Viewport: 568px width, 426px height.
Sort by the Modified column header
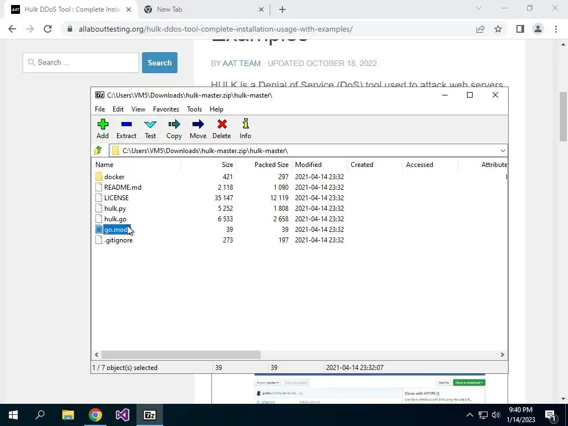pos(319,164)
